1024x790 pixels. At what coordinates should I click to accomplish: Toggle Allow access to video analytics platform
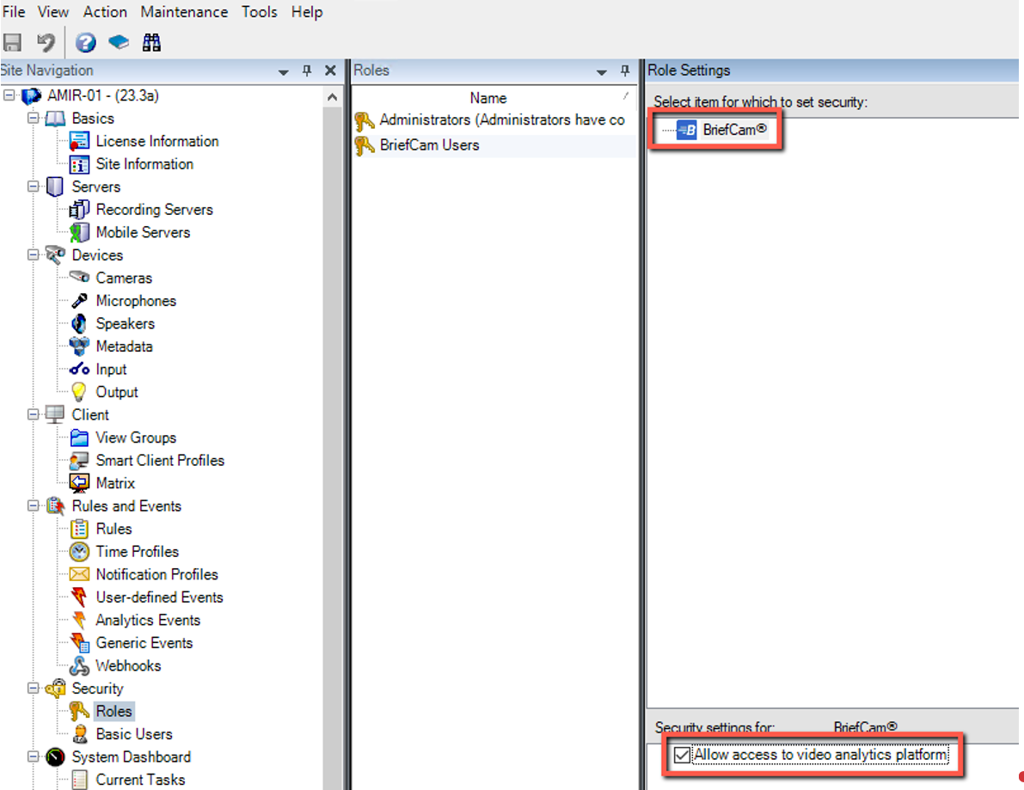pos(682,755)
